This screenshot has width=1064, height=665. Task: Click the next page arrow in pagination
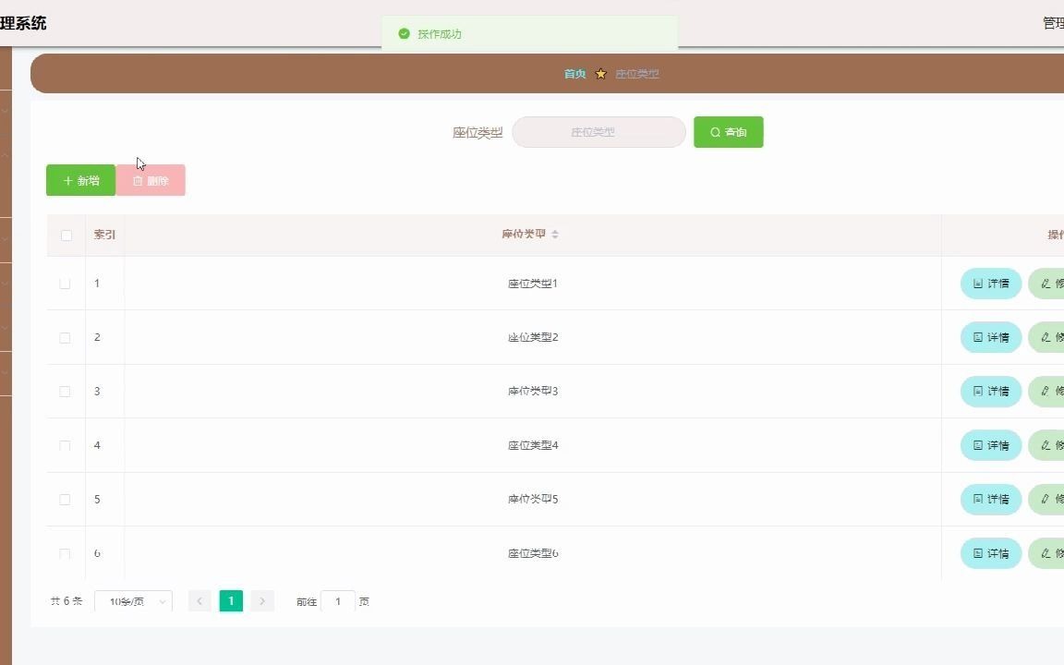pos(262,600)
